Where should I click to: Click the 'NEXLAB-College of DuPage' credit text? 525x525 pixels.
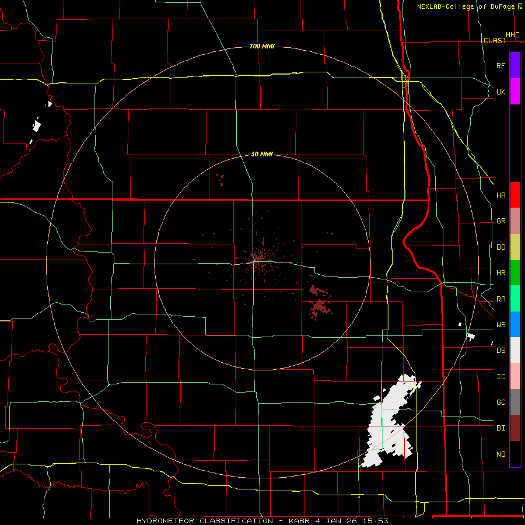pos(466,6)
